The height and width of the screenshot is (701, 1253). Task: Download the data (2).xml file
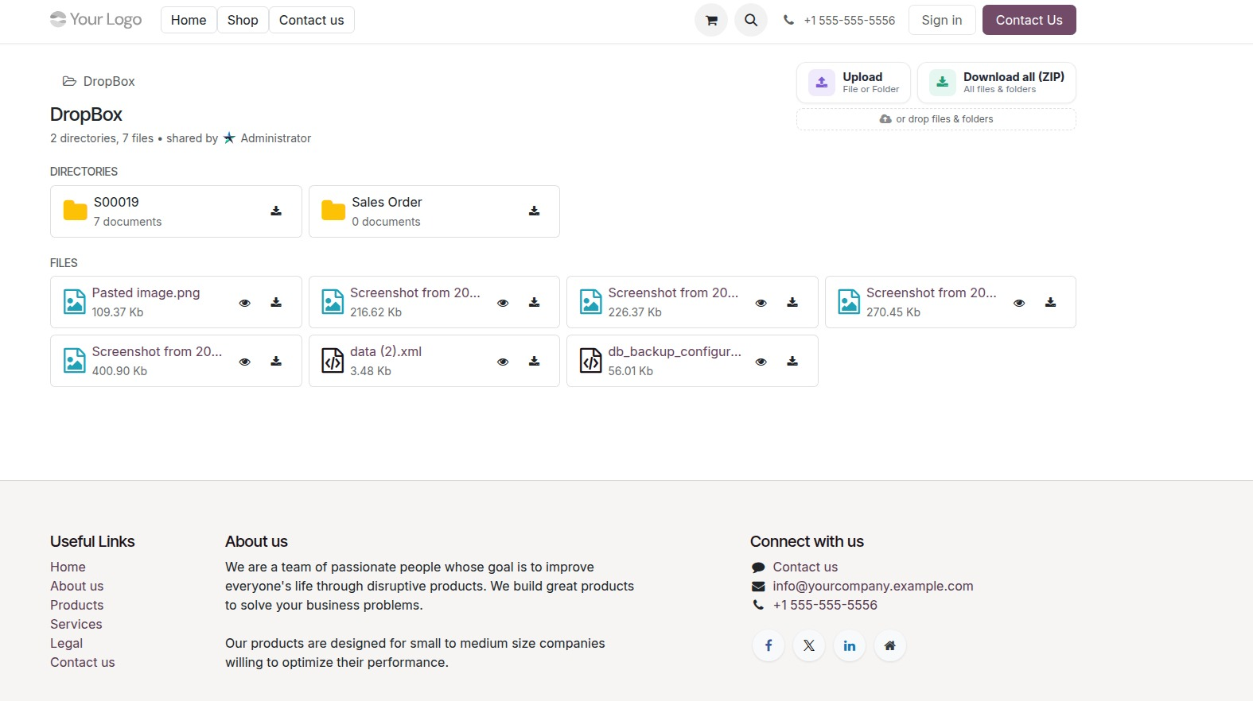coord(535,361)
